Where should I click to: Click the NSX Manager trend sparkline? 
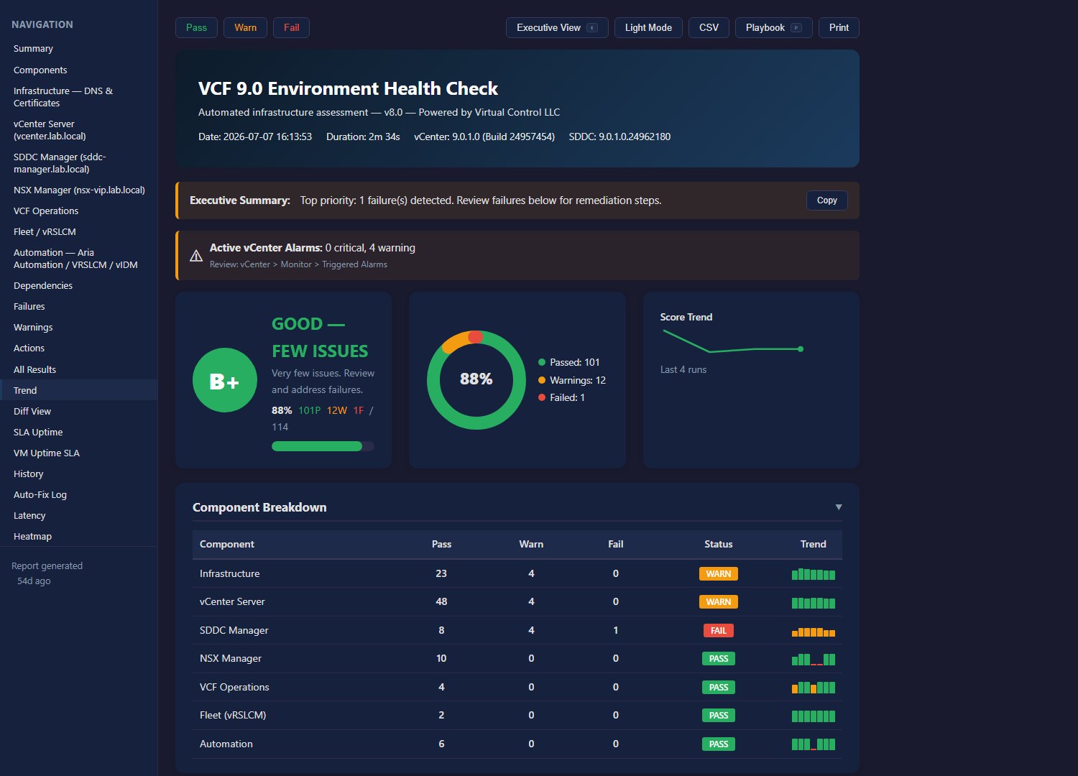click(814, 659)
